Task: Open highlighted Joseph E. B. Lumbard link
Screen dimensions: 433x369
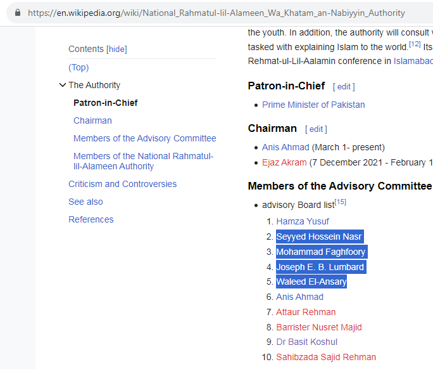Action: click(321, 267)
